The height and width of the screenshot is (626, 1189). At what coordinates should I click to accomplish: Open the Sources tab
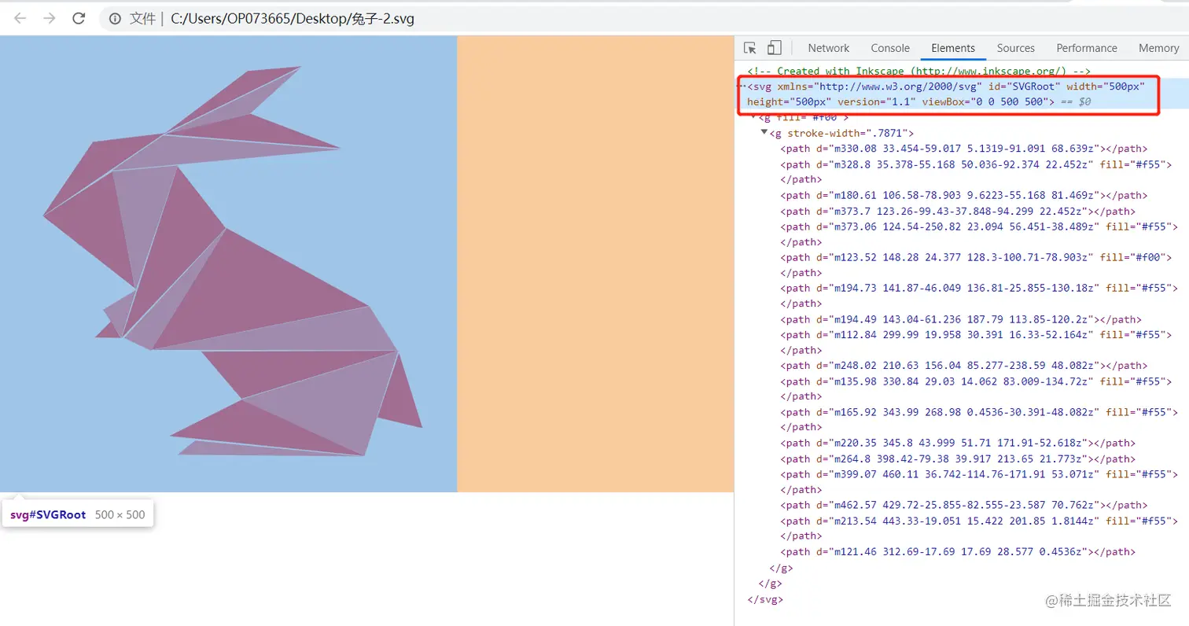coord(1015,48)
